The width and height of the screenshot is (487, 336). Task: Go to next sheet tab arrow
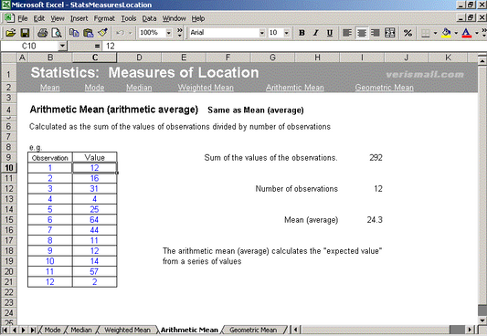[x=23, y=330]
